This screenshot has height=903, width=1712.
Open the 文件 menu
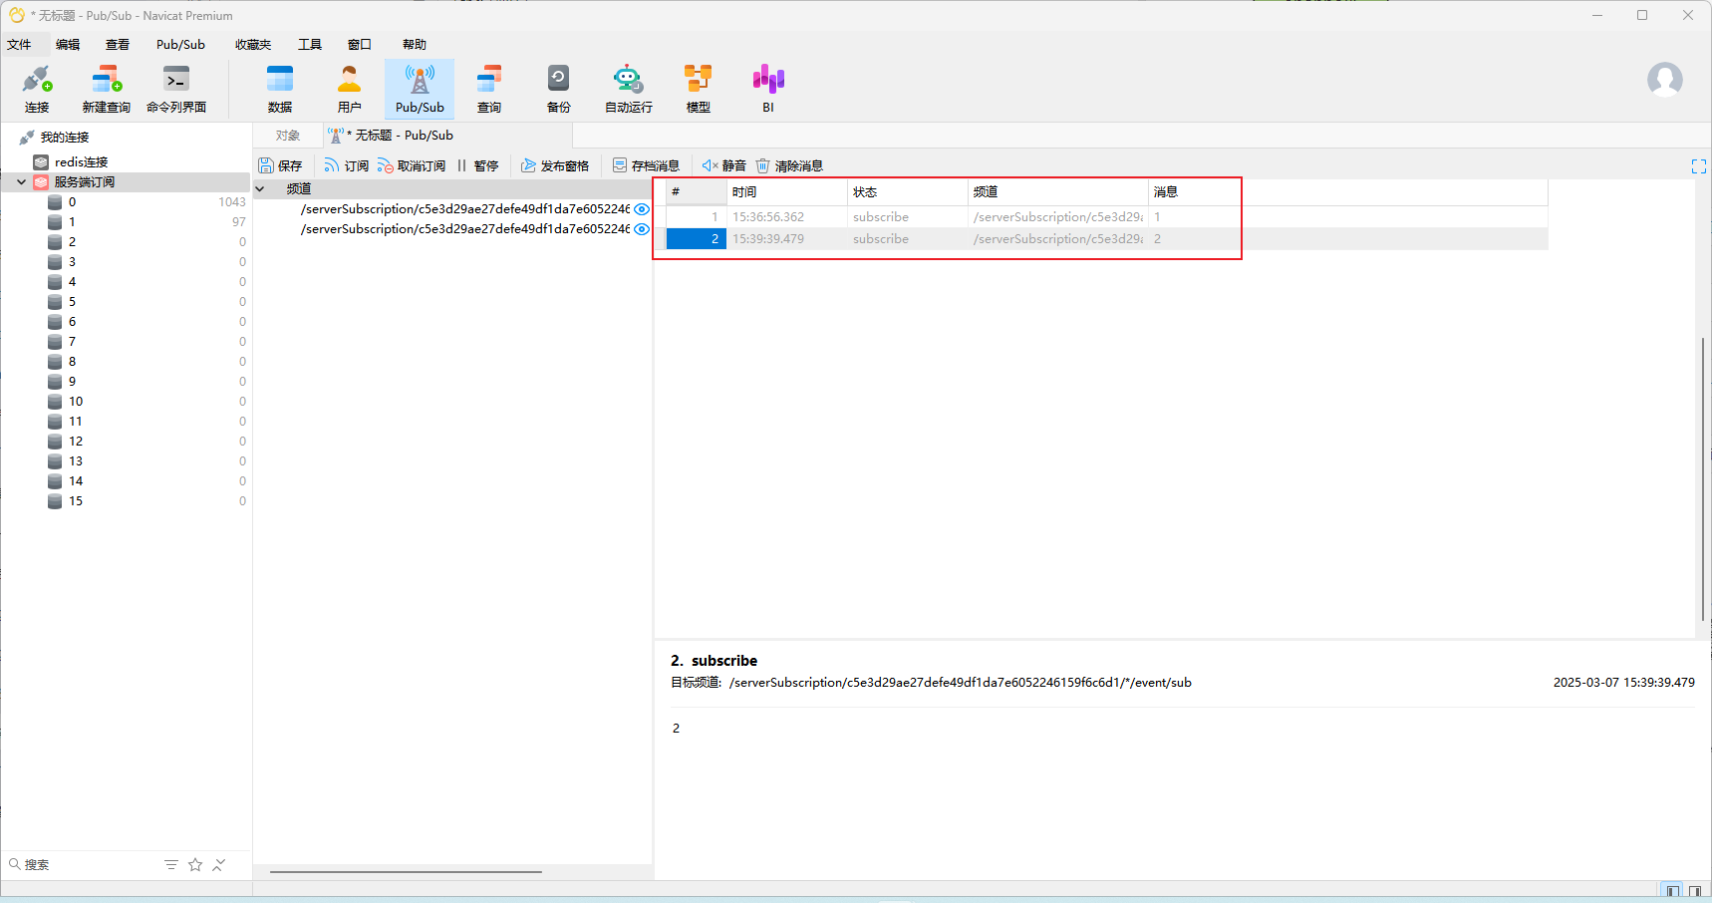[x=19, y=45]
